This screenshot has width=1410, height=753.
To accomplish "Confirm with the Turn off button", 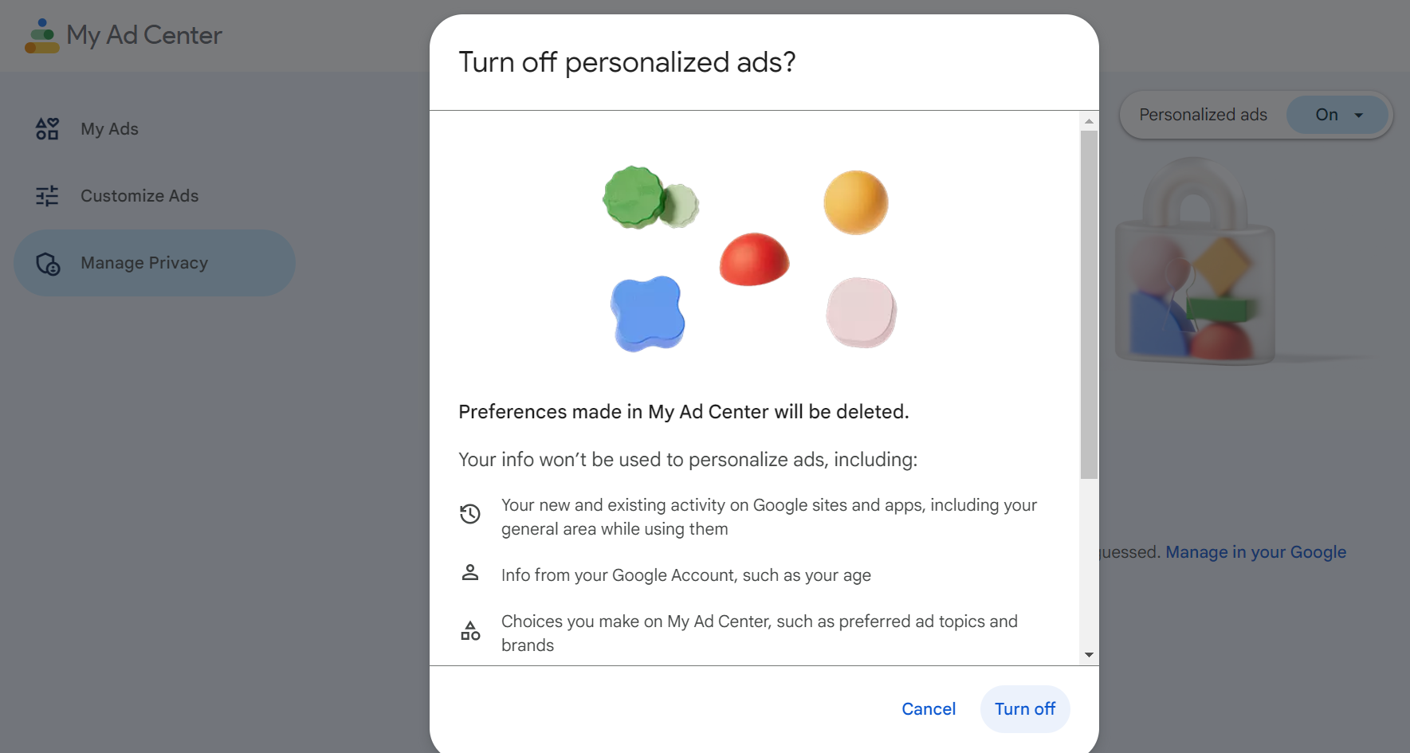I will 1025,709.
